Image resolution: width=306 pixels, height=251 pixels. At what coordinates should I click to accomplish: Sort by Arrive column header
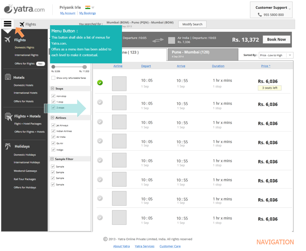pos(181,66)
